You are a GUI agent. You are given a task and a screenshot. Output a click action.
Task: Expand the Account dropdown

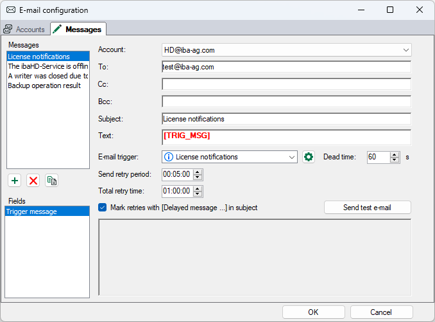pyautogui.click(x=405, y=49)
